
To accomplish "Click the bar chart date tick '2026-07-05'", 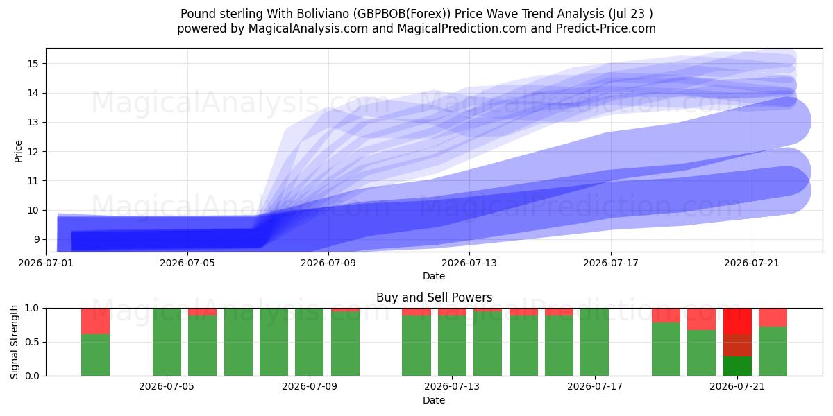I will point(167,387).
